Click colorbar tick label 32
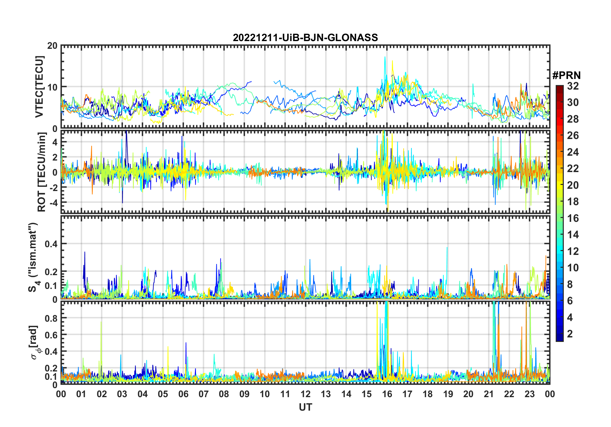611x427 pixels. 573,86
